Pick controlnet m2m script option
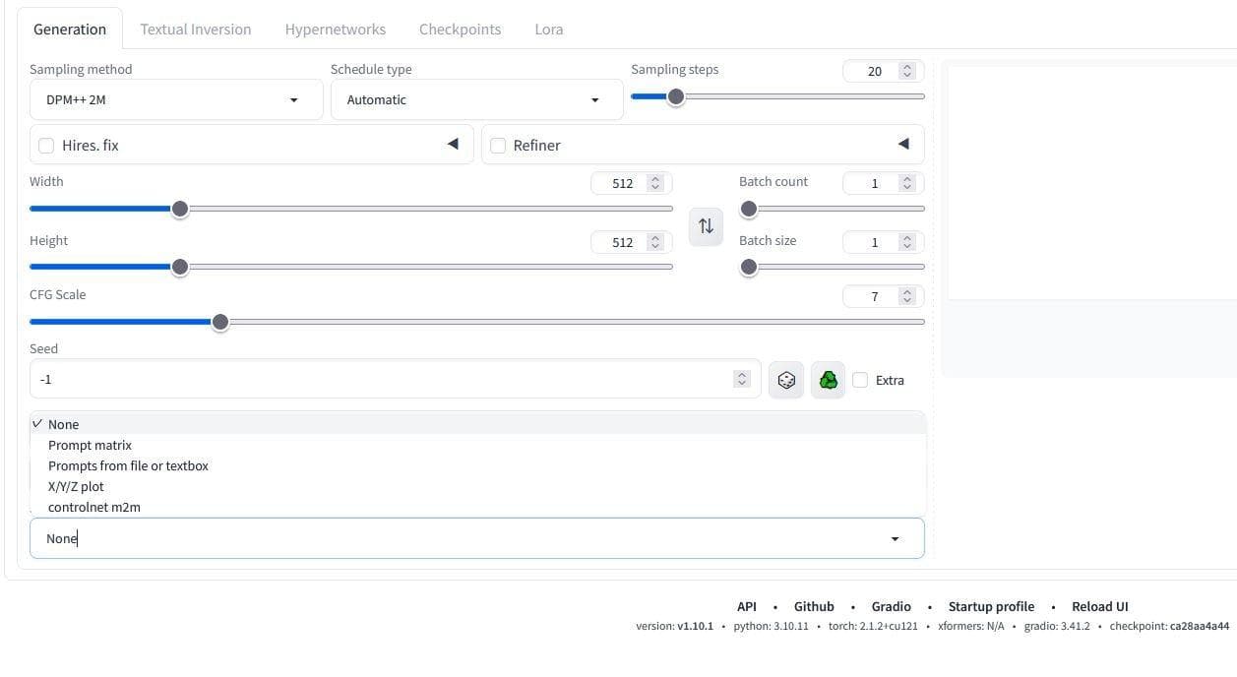Screen dimensions: 1237x677 [94, 507]
